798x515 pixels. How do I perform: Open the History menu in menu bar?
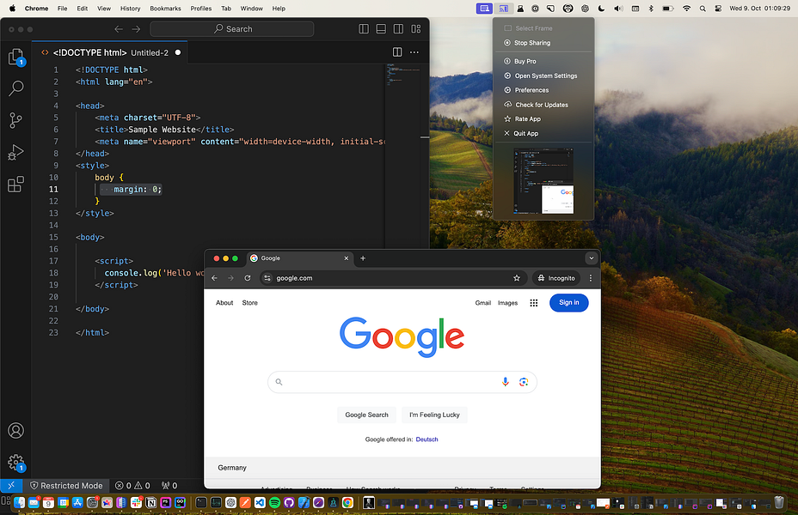click(x=131, y=8)
